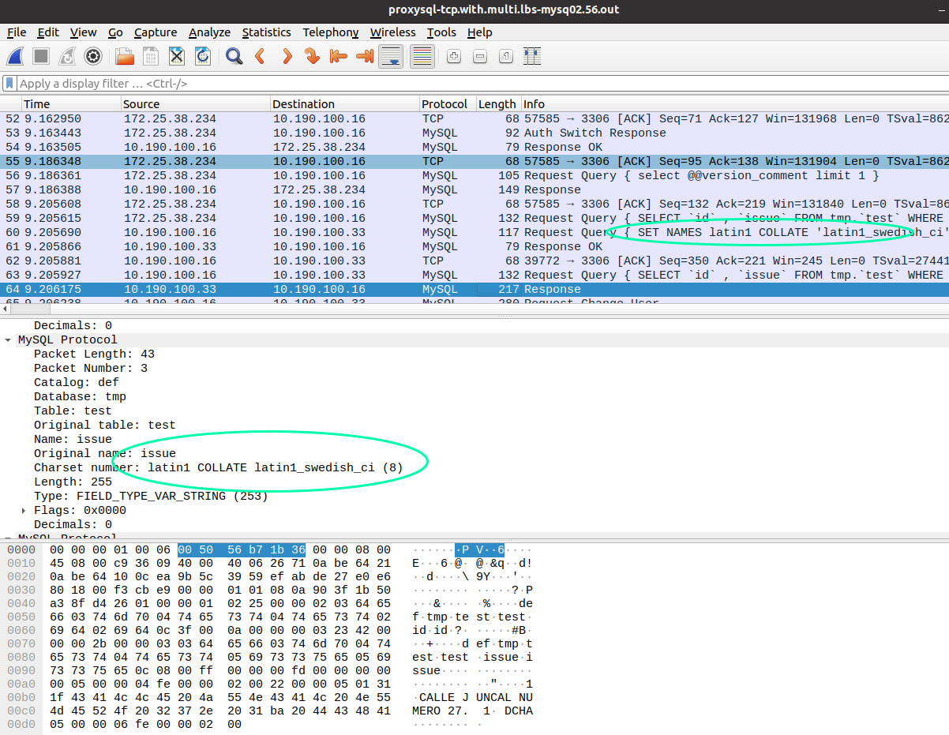Viewport: 949px width, 735px height.
Task: Click the Go Back navigation arrow
Action: 259,56
